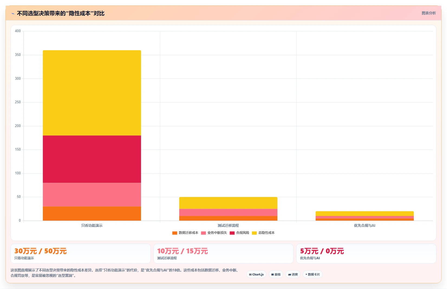
Task: Click 测试迁移流程 caption under second data card
Action: pos(167,258)
